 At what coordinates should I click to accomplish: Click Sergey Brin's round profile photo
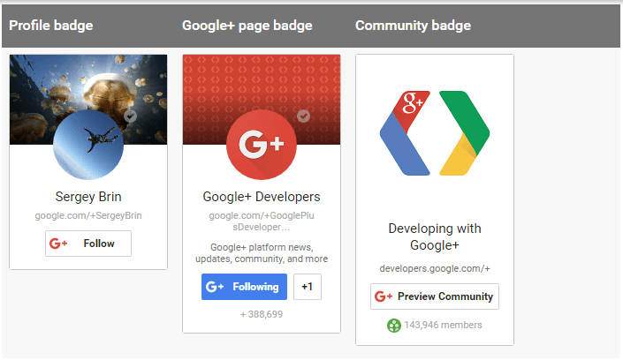pyautogui.click(x=88, y=144)
